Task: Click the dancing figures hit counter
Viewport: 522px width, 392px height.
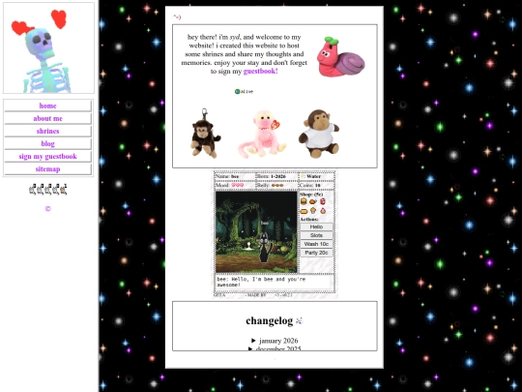Action: click(48, 190)
